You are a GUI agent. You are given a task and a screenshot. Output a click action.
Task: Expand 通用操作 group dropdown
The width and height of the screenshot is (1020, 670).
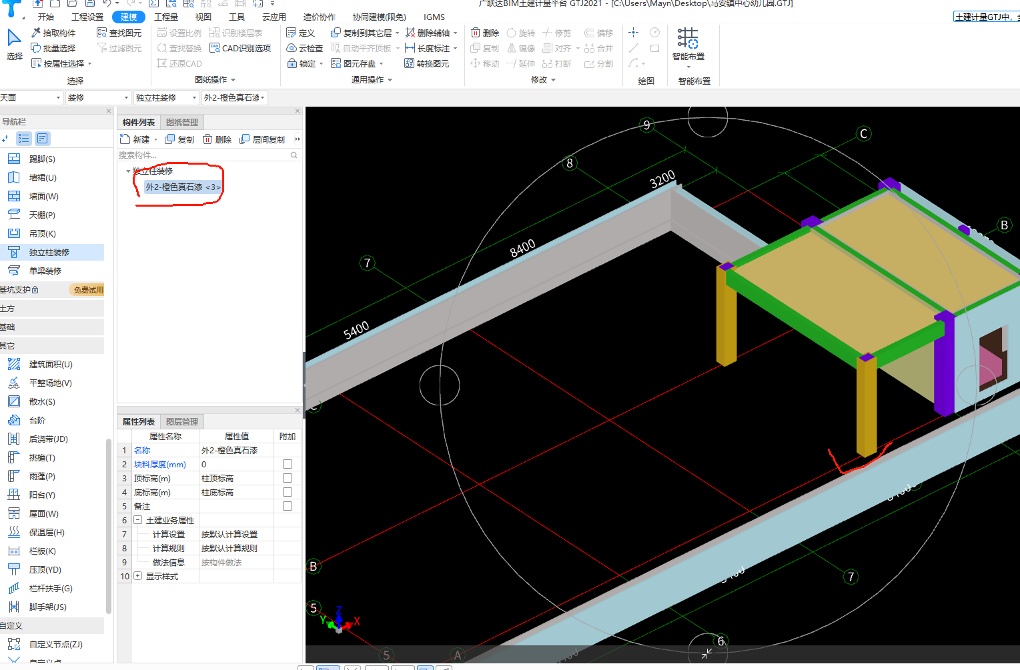tap(390, 80)
